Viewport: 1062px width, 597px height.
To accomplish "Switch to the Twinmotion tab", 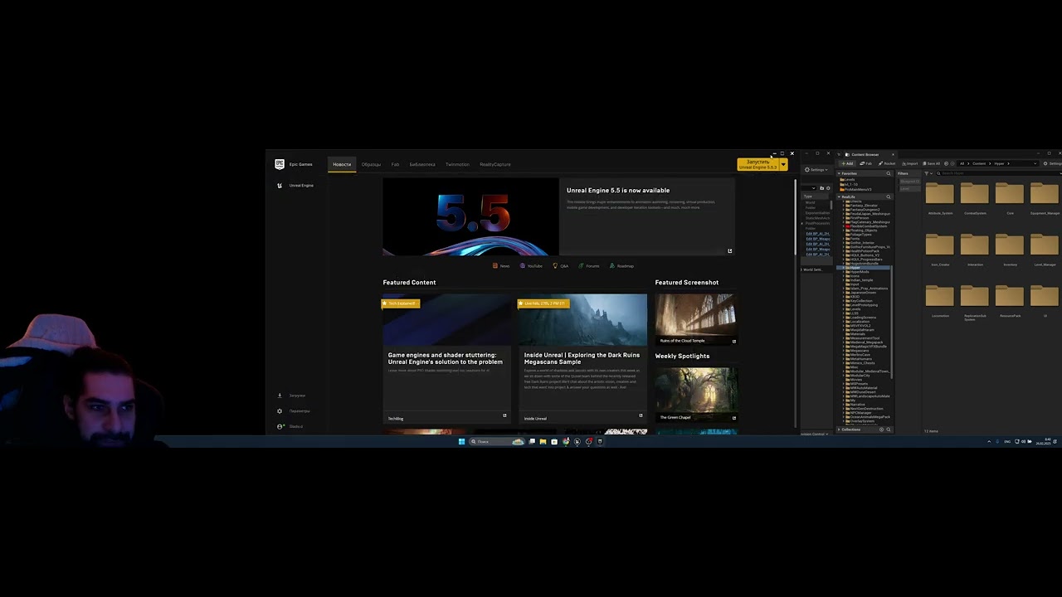I will [457, 164].
